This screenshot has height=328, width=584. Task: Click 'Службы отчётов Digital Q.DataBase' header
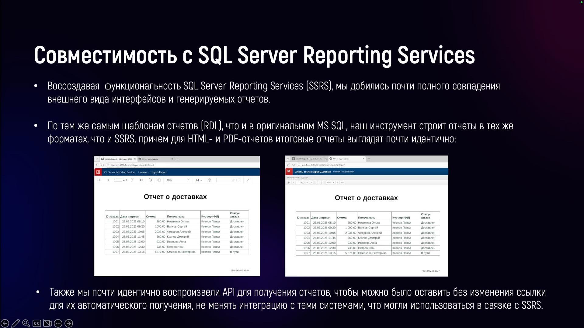(313, 172)
